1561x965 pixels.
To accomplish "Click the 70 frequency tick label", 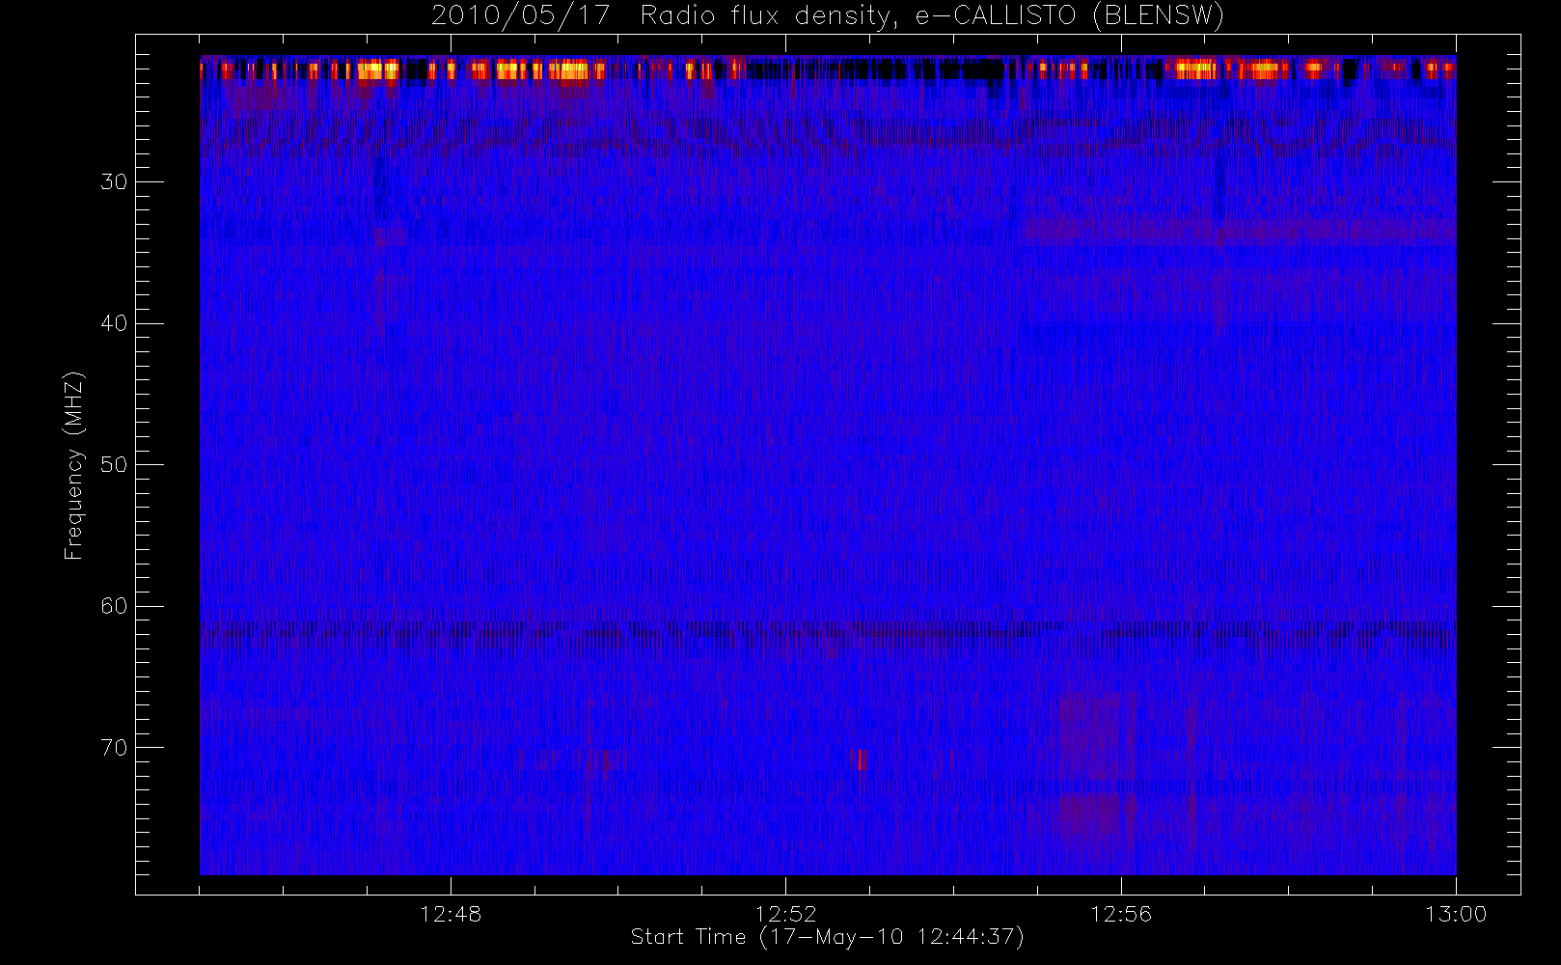I will [x=114, y=748].
